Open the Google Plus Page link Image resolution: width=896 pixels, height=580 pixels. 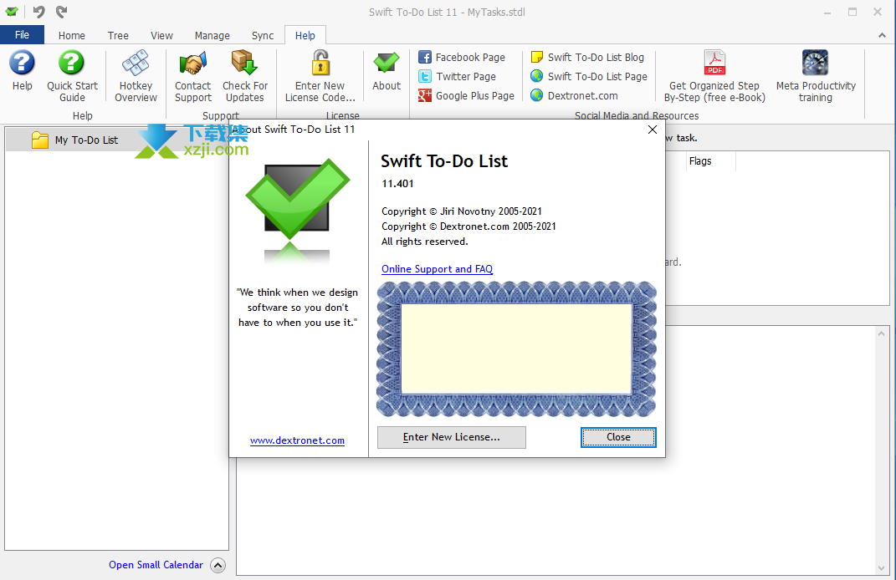click(x=466, y=96)
